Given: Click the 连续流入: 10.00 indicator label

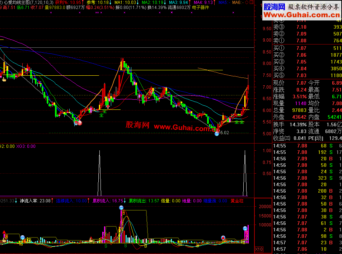Looking at the screenshot, I should (71, 201).
